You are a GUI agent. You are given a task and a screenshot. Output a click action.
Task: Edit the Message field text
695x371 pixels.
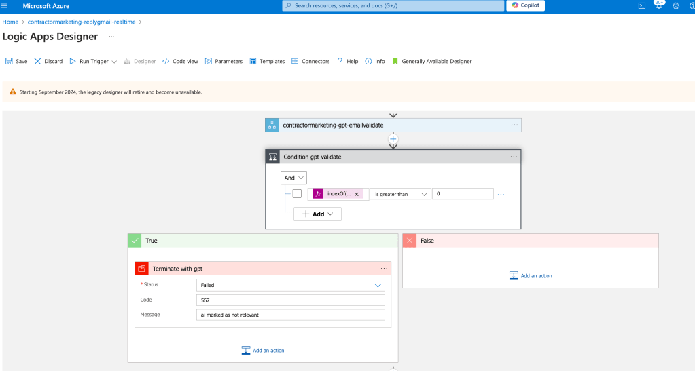(x=290, y=315)
